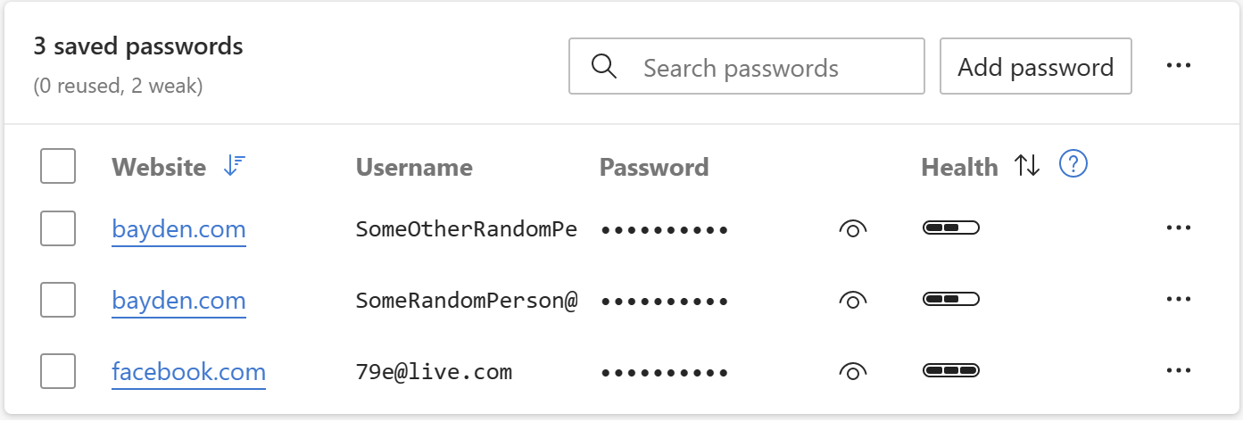Open more options menu beside Add password
This screenshot has width=1243, height=422.
click(1179, 66)
